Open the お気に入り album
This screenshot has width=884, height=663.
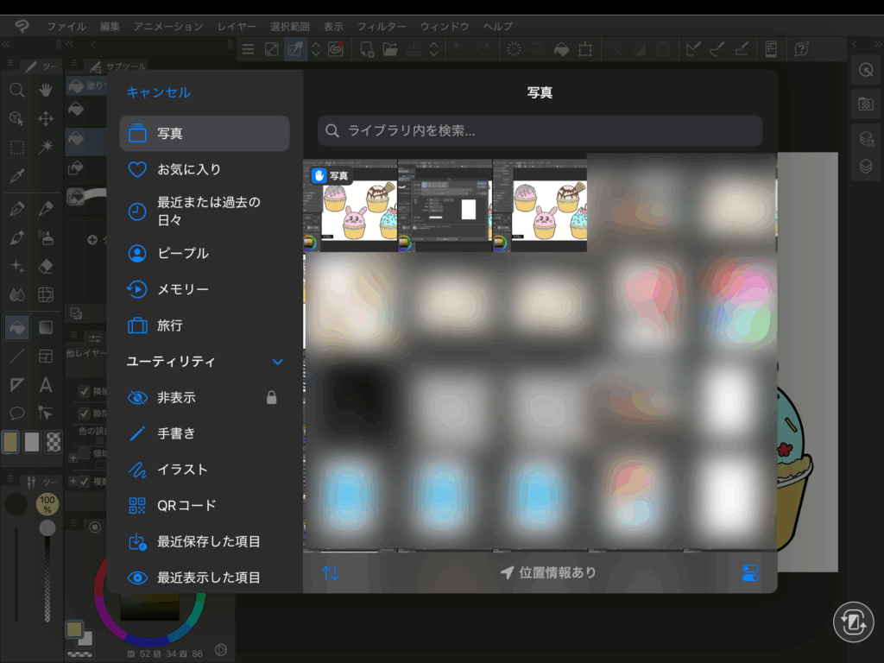(189, 170)
